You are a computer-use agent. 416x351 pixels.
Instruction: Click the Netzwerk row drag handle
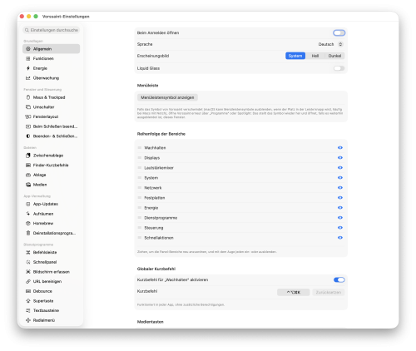tap(140, 188)
